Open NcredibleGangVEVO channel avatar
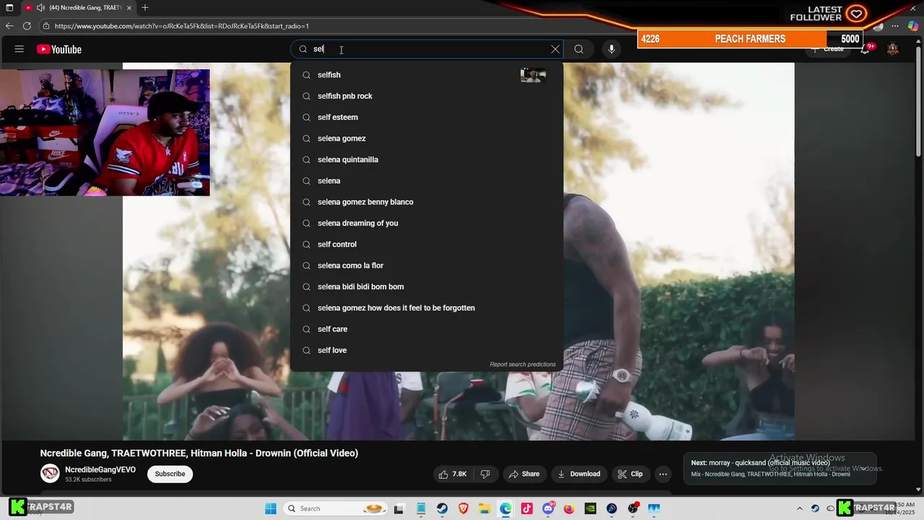Screen dimensions: 924x520 coord(50,474)
